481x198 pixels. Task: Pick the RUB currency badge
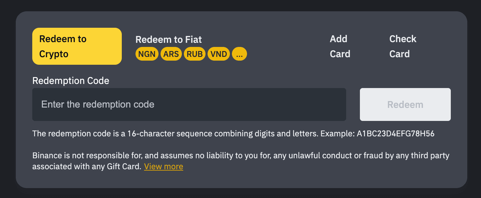195,54
